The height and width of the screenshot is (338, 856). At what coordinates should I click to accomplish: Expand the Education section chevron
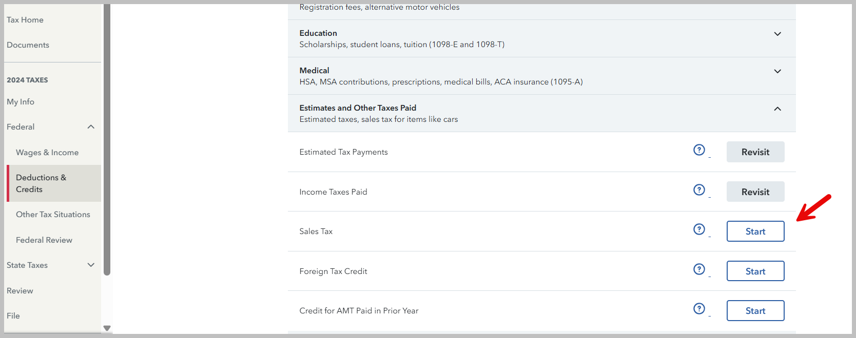pyautogui.click(x=777, y=34)
